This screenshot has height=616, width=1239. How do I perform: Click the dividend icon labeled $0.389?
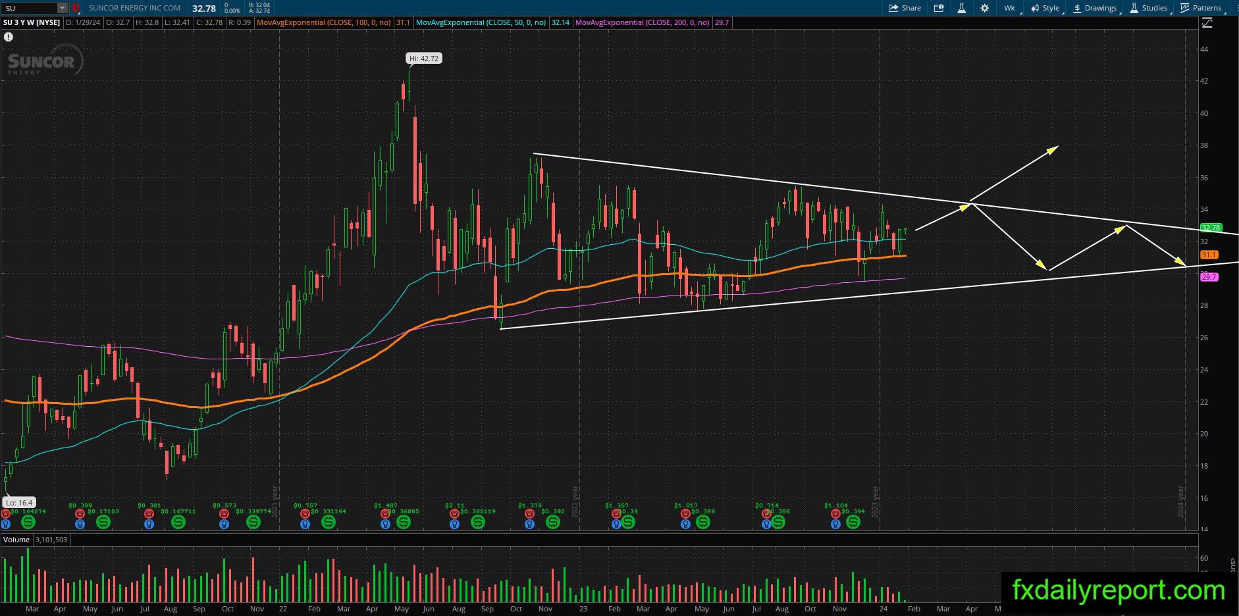point(703,522)
